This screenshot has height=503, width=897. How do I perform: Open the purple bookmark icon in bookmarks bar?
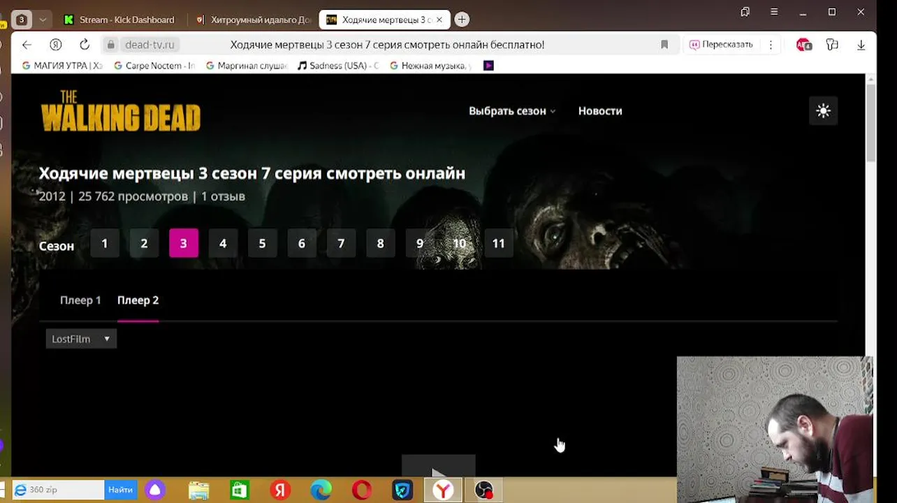point(488,66)
